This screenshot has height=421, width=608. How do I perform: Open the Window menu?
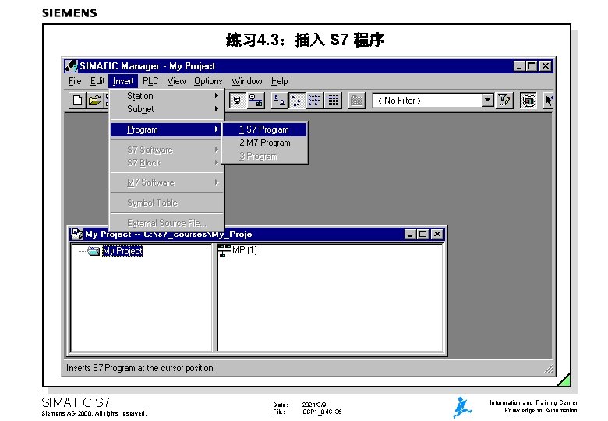[246, 81]
